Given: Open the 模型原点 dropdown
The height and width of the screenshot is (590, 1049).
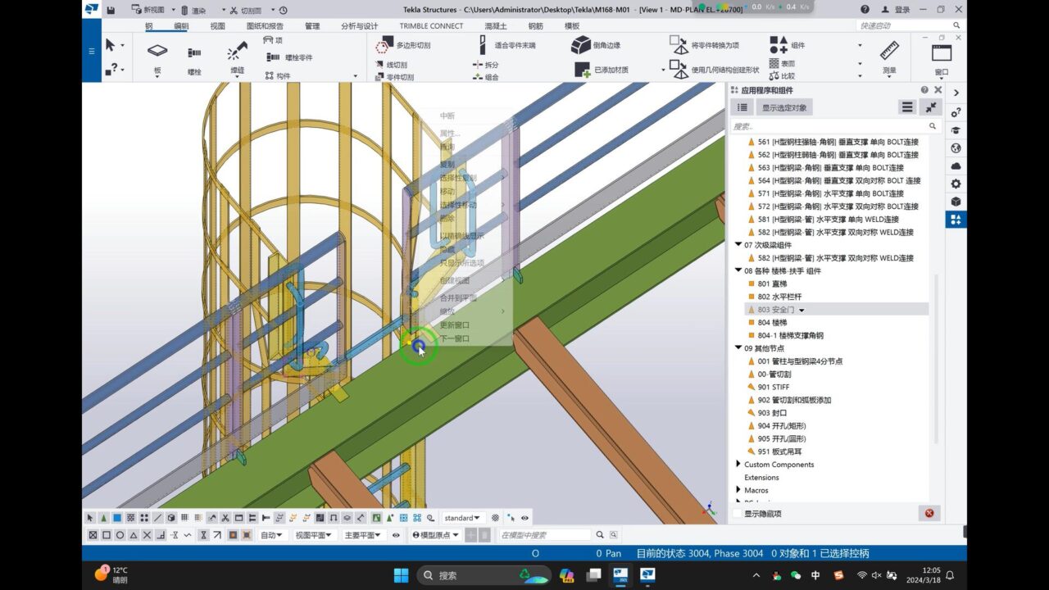Looking at the screenshot, I should [x=435, y=535].
